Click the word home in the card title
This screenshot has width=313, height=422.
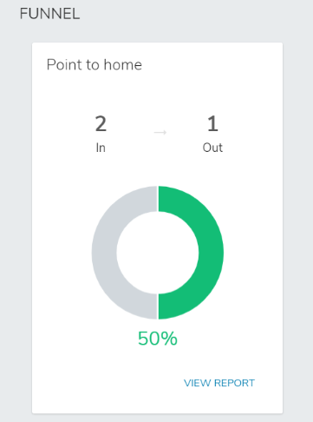pos(123,64)
